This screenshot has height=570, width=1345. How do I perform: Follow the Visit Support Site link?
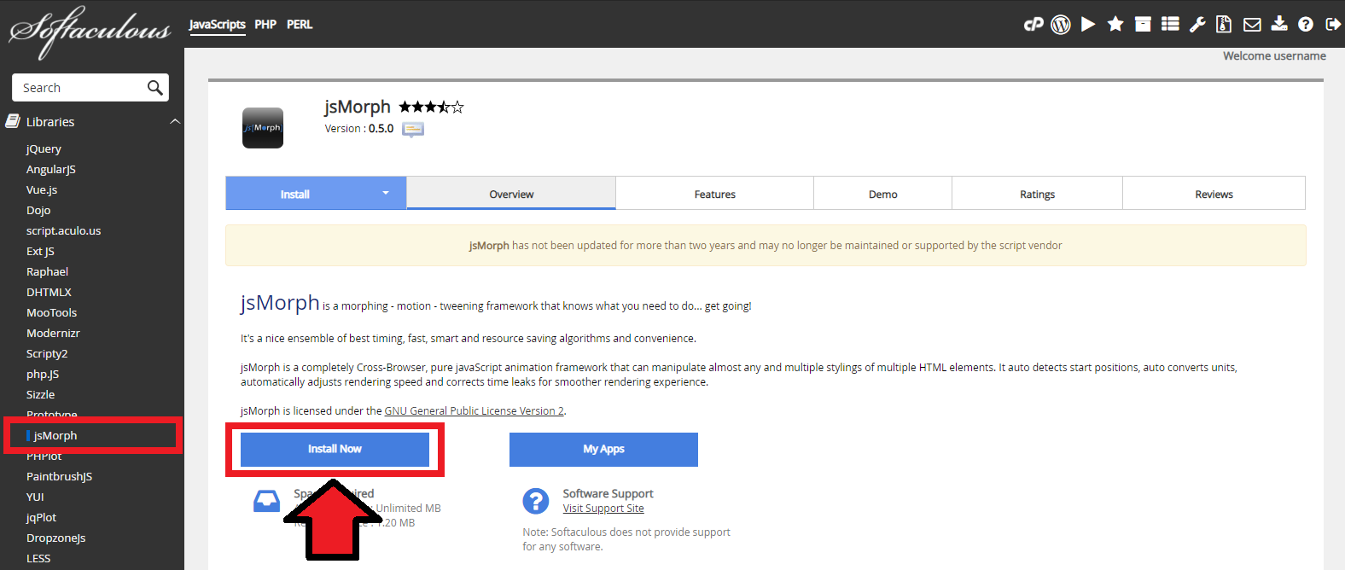[603, 509]
